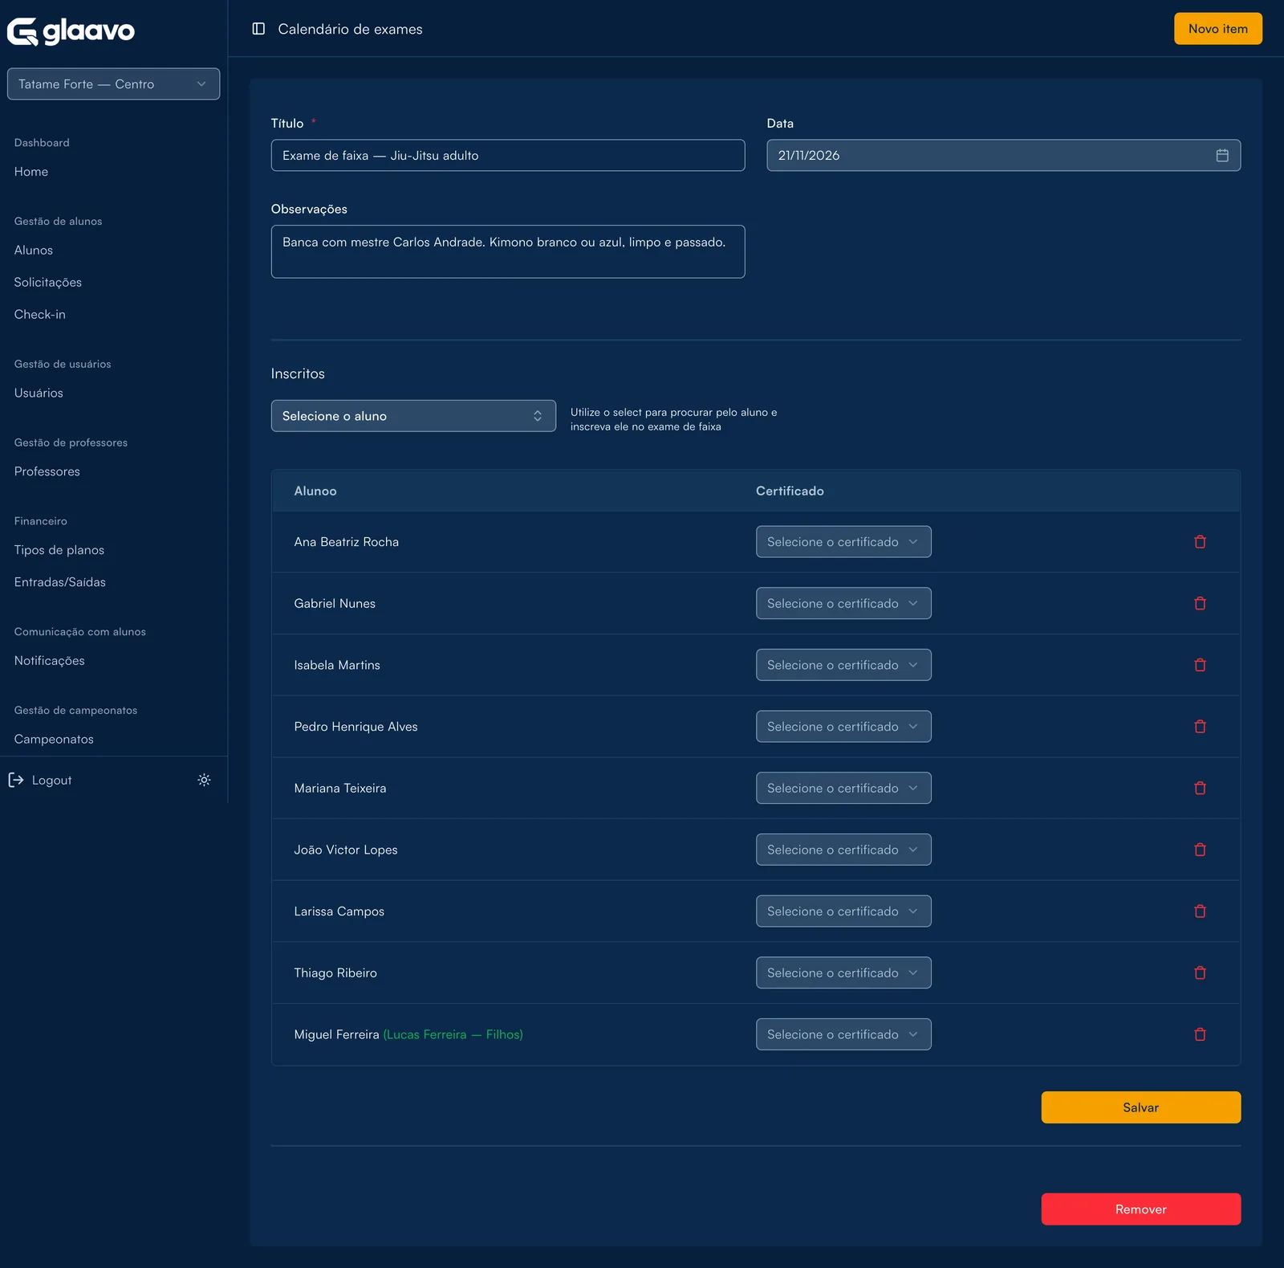The width and height of the screenshot is (1284, 1268).
Task: Click the Data field showing 21/11/2026
Action: tap(1004, 156)
